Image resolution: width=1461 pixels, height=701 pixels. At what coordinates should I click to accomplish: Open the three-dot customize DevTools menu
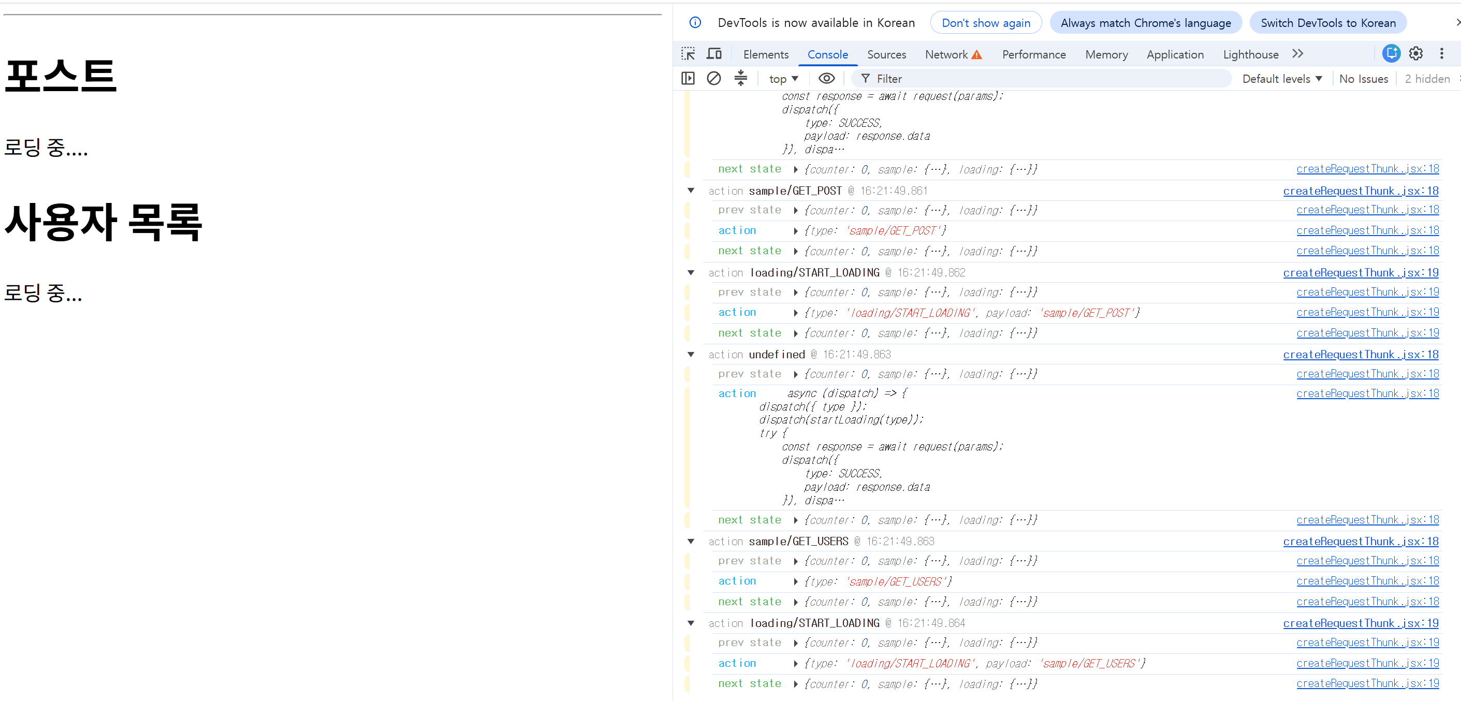click(x=1442, y=54)
